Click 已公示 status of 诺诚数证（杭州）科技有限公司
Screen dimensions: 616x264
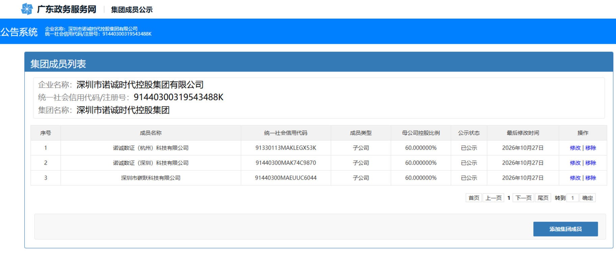point(469,148)
